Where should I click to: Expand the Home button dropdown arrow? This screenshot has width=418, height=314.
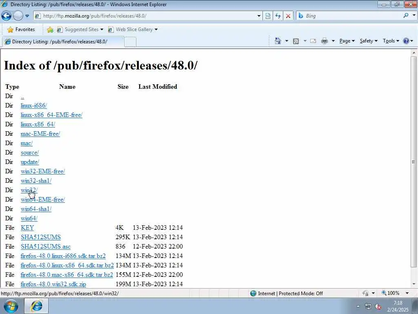[x=287, y=41]
